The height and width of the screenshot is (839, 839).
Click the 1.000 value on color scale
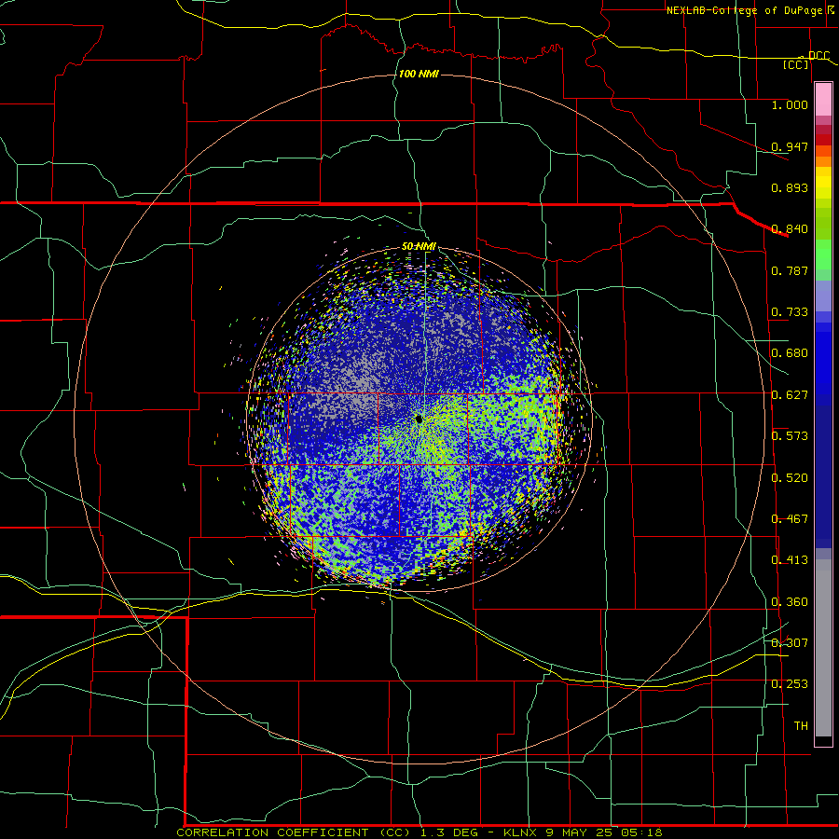coord(790,104)
